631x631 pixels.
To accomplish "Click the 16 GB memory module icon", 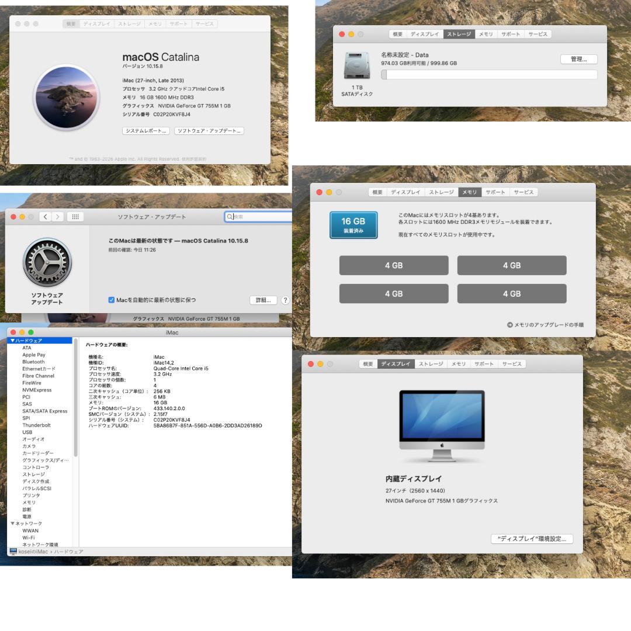I will [353, 224].
